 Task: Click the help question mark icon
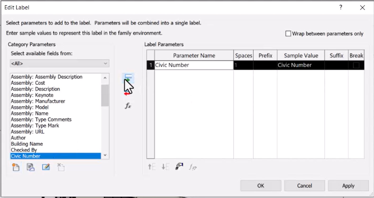tap(341, 7)
